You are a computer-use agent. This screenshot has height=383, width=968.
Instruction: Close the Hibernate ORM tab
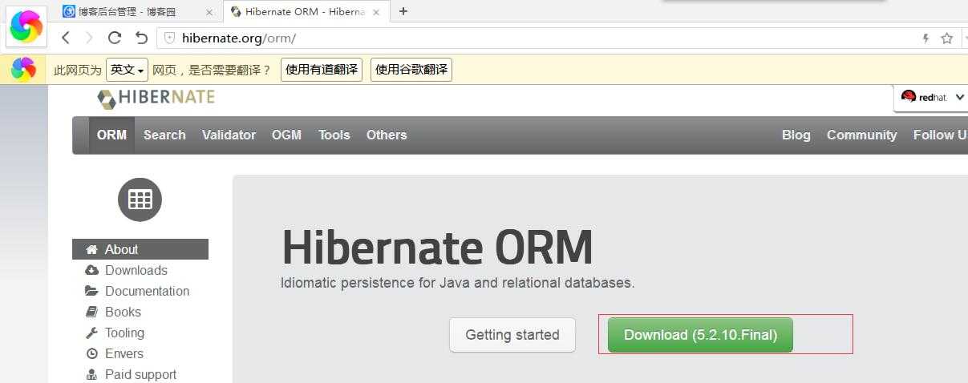click(376, 12)
